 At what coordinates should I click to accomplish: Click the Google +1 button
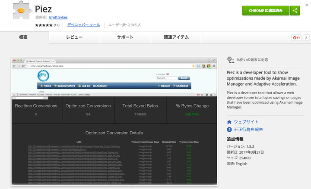click(x=296, y=38)
